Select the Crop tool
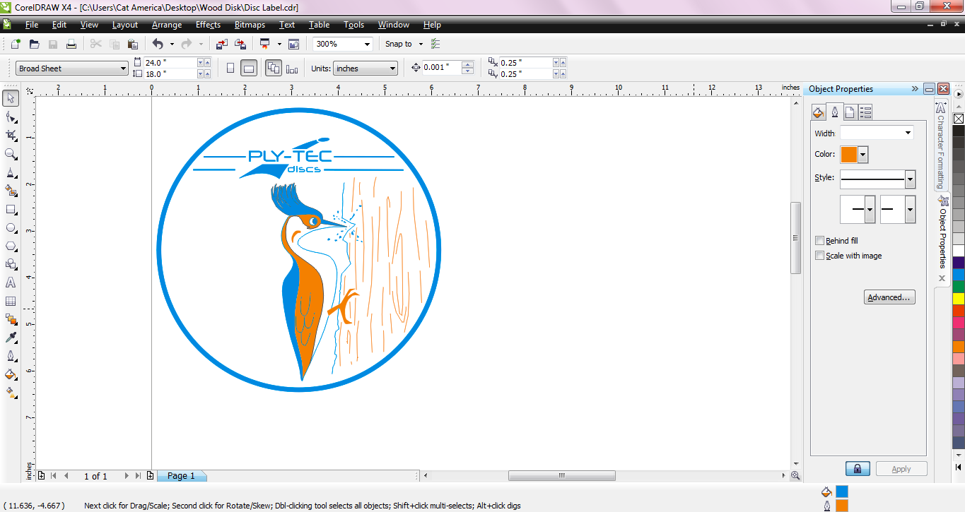The image size is (965, 512). tap(11, 135)
